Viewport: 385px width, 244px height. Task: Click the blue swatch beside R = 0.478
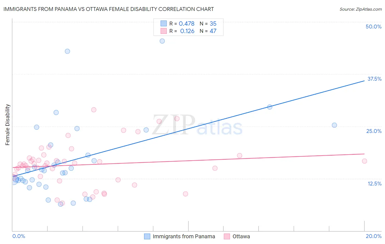[x=163, y=24]
